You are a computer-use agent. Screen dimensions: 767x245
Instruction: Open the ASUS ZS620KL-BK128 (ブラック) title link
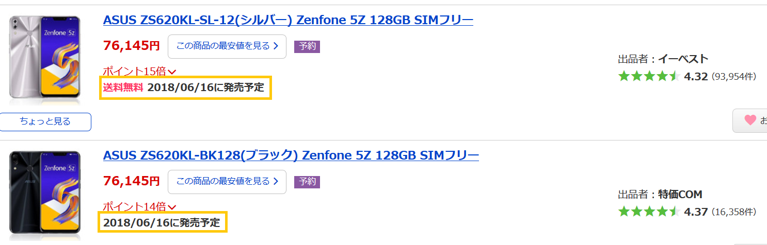point(291,155)
